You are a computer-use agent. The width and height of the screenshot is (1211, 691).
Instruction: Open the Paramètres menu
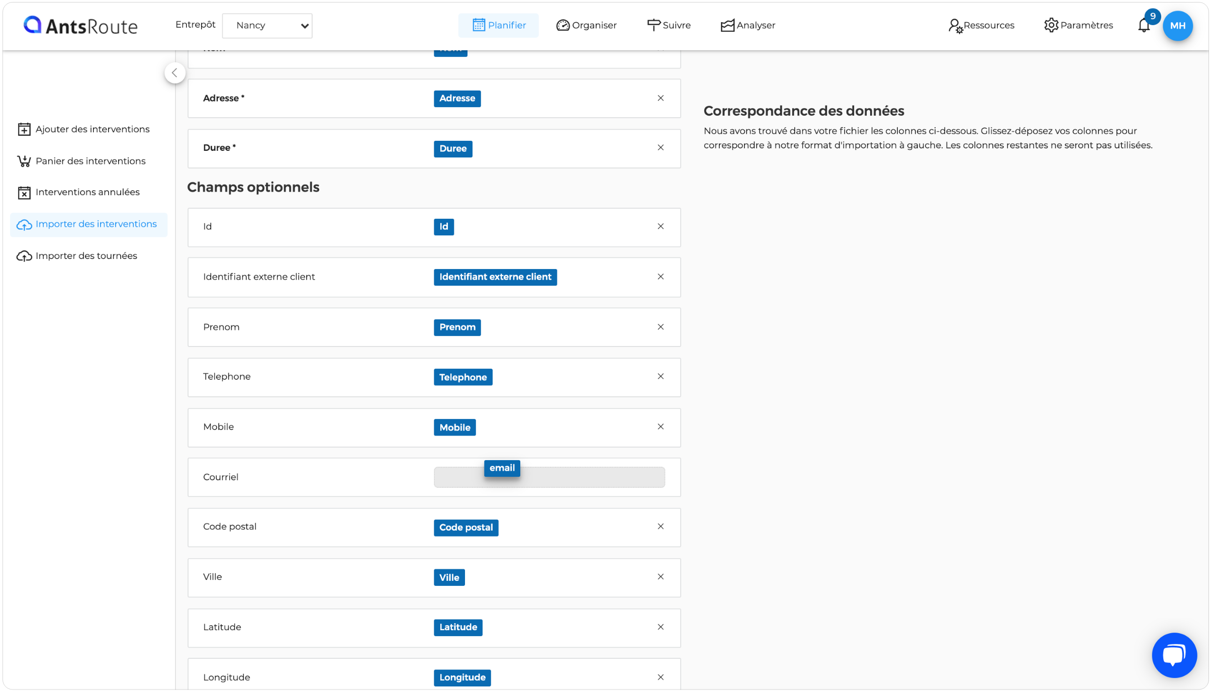(1078, 25)
